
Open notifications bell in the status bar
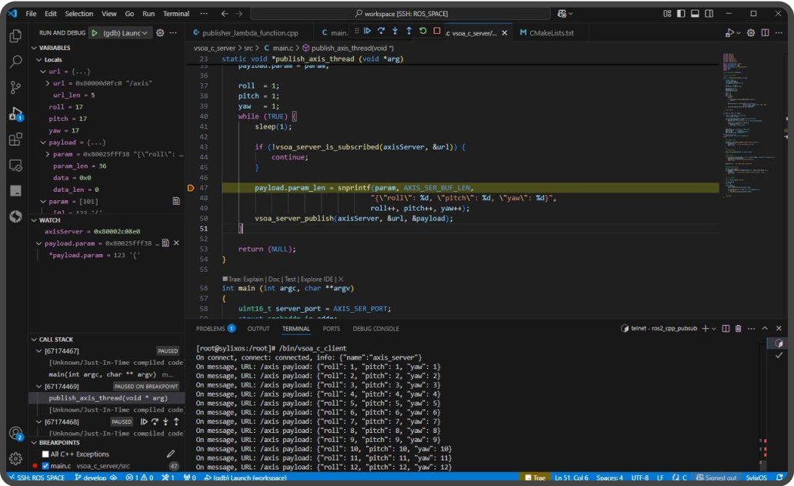click(779, 478)
